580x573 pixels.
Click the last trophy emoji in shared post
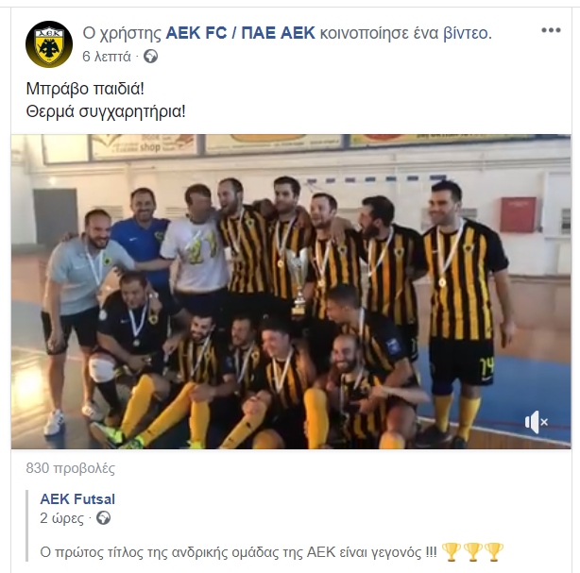point(494,552)
